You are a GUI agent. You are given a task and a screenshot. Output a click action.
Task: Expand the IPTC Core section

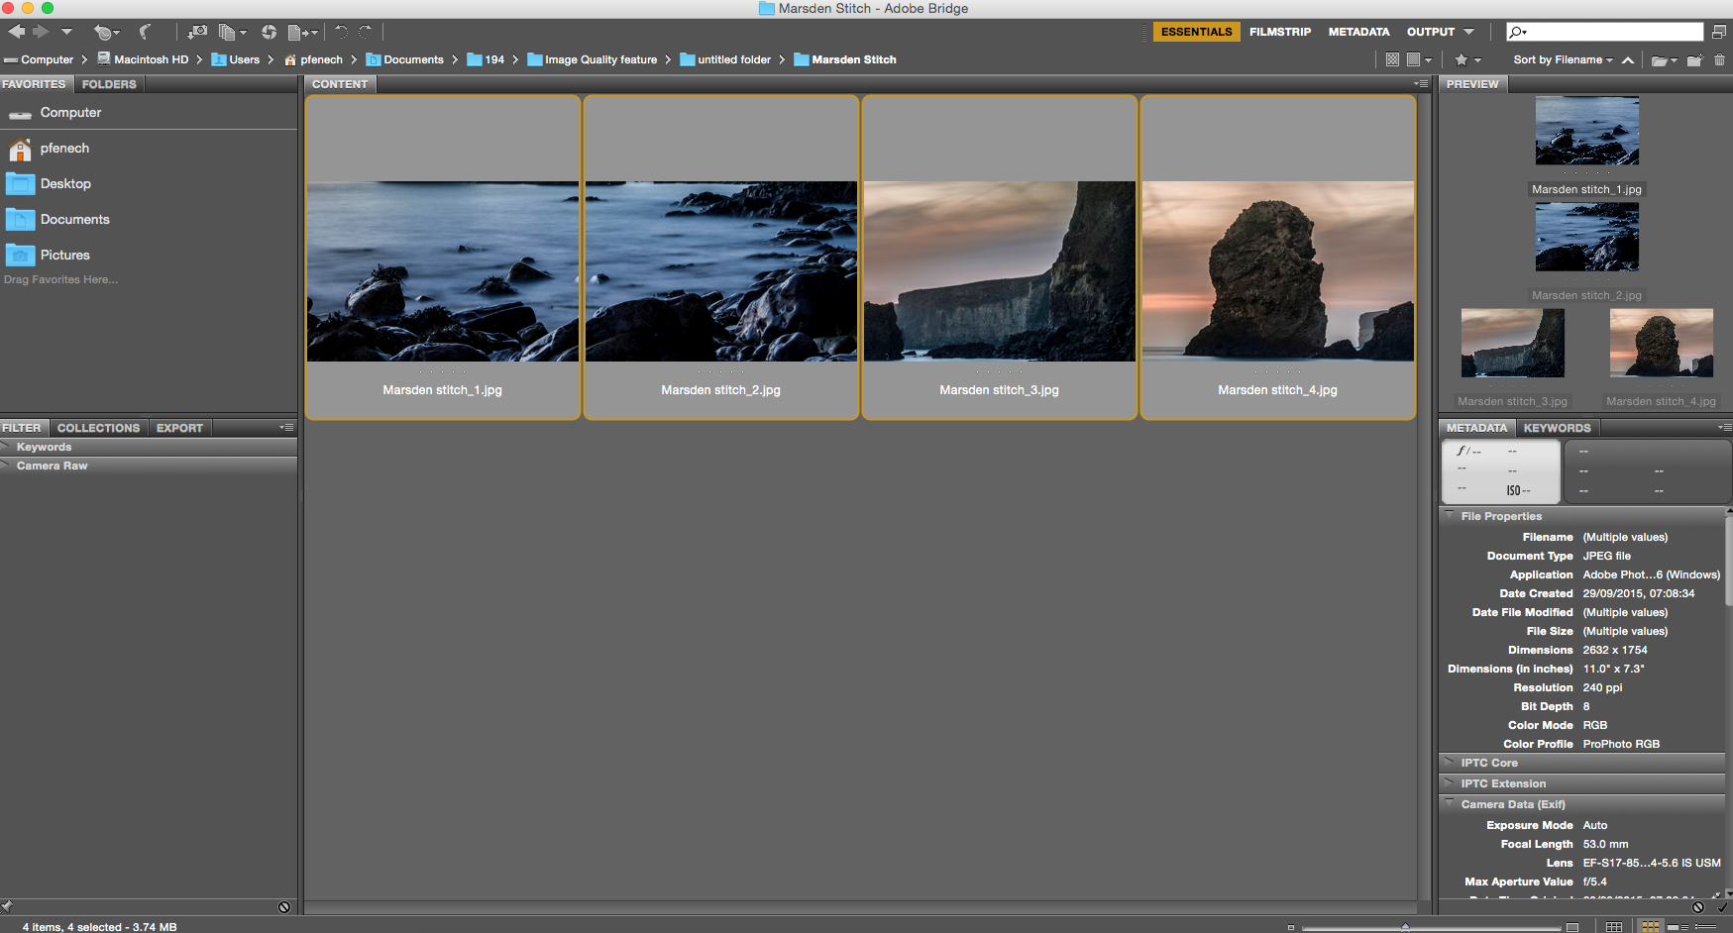click(1488, 763)
